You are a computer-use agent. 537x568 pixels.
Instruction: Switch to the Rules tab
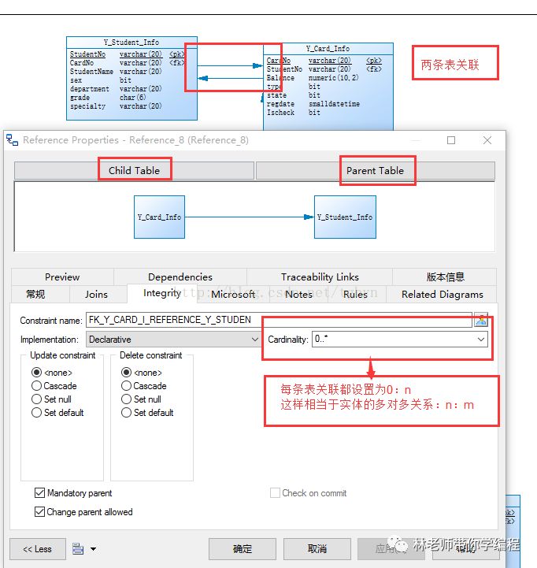point(355,294)
